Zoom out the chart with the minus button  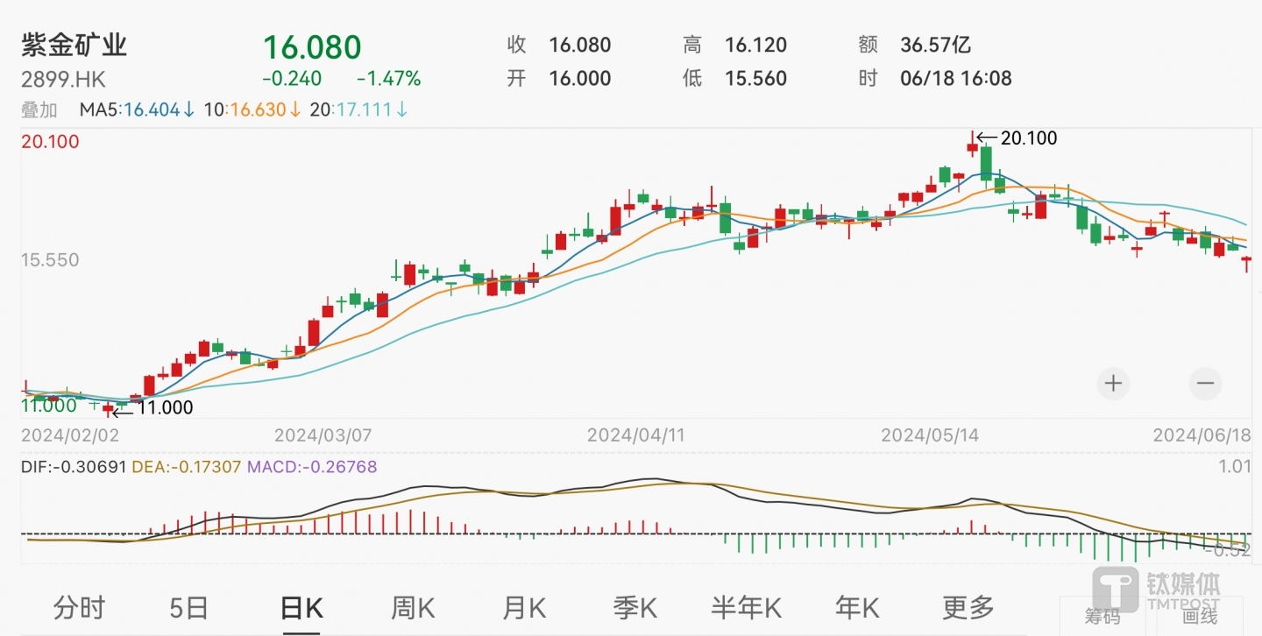pos(1205,384)
